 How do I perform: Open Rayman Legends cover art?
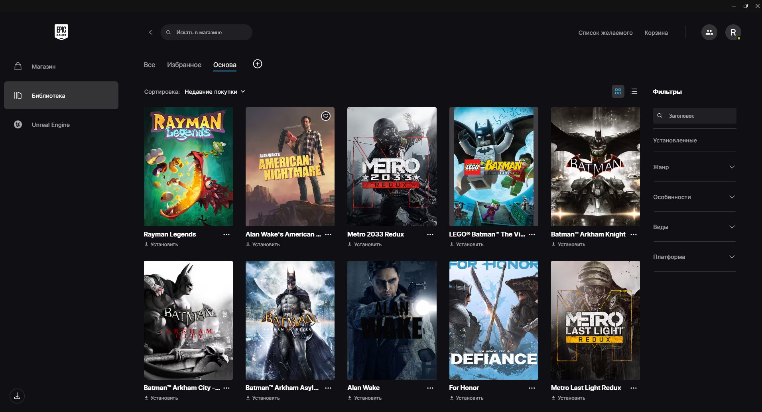[x=188, y=167]
